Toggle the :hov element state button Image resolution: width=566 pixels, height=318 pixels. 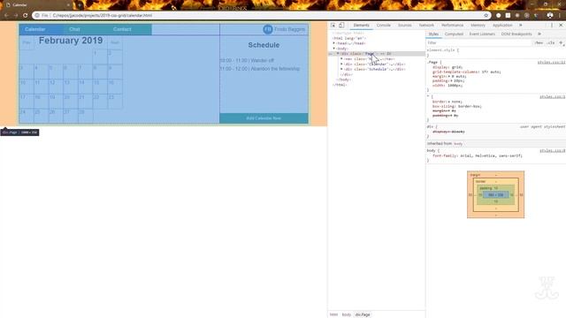pyautogui.click(x=539, y=43)
